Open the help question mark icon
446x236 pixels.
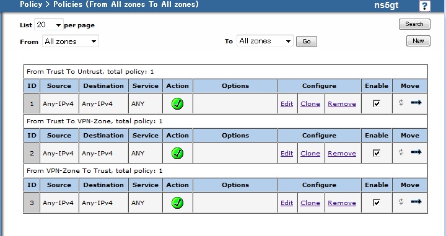coord(425,6)
